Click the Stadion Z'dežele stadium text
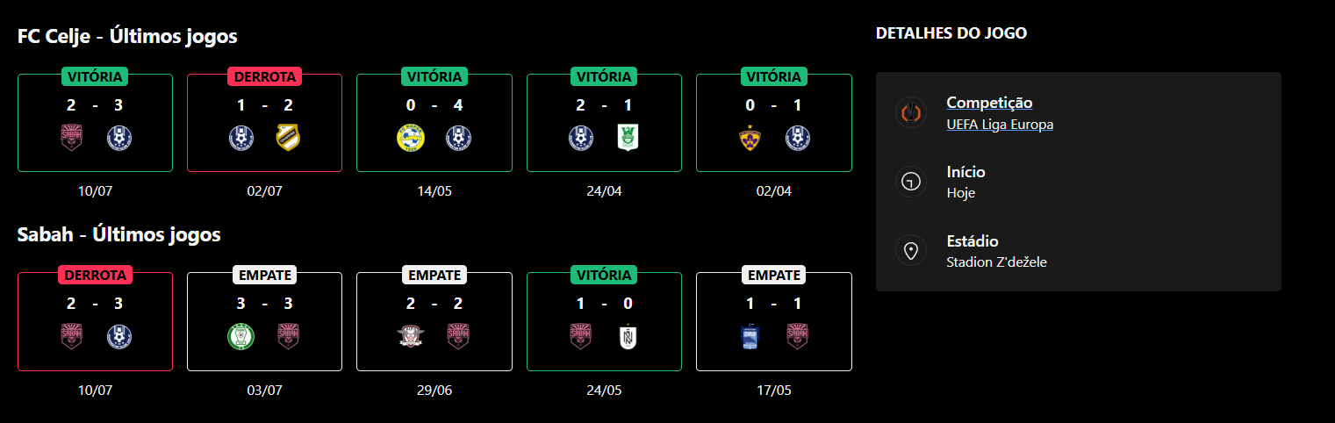Viewport: 1335px width, 423px height. [996, 262]
